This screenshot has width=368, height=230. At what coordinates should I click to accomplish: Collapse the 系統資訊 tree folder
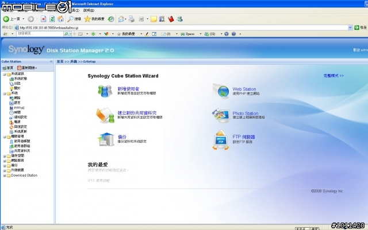click(x=5, y=74)
